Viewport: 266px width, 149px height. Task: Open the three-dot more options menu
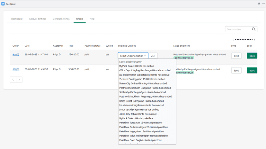(x=263, y=4)
